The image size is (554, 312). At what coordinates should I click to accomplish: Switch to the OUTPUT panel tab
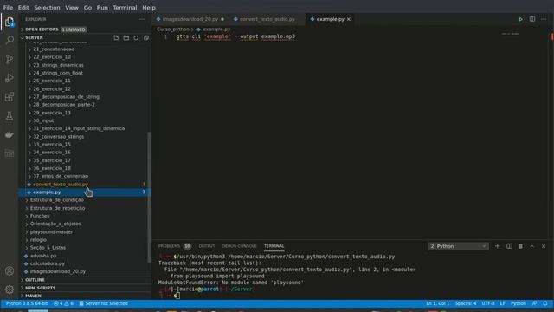pyautogui.click(x=207, y=246)
